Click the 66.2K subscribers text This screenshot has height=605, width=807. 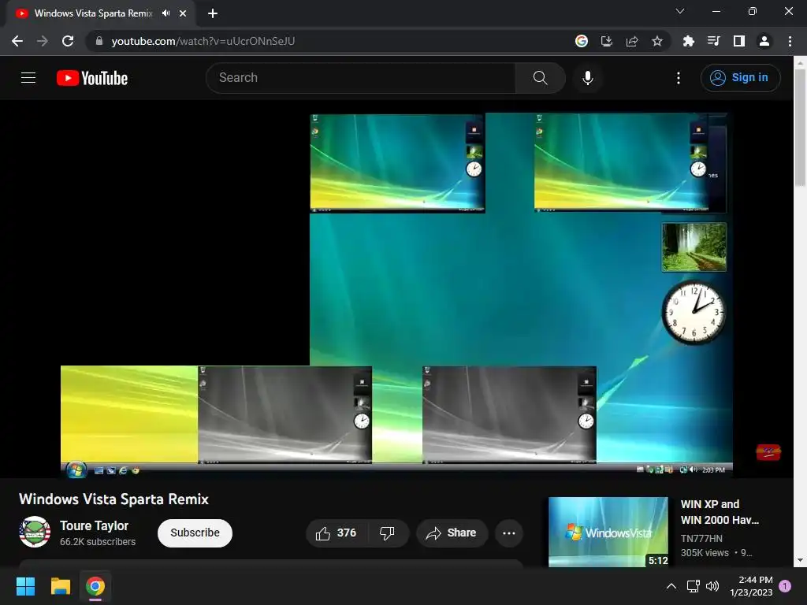pyautogui.click(x=98, y=542)
